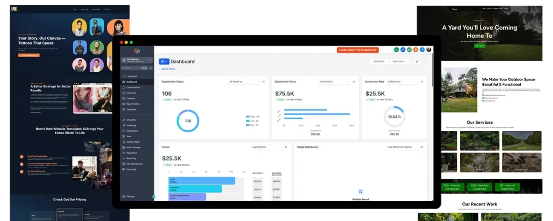Go to Conversations in sidebar menu
This screenshot has width=553, height=221.
133,87
